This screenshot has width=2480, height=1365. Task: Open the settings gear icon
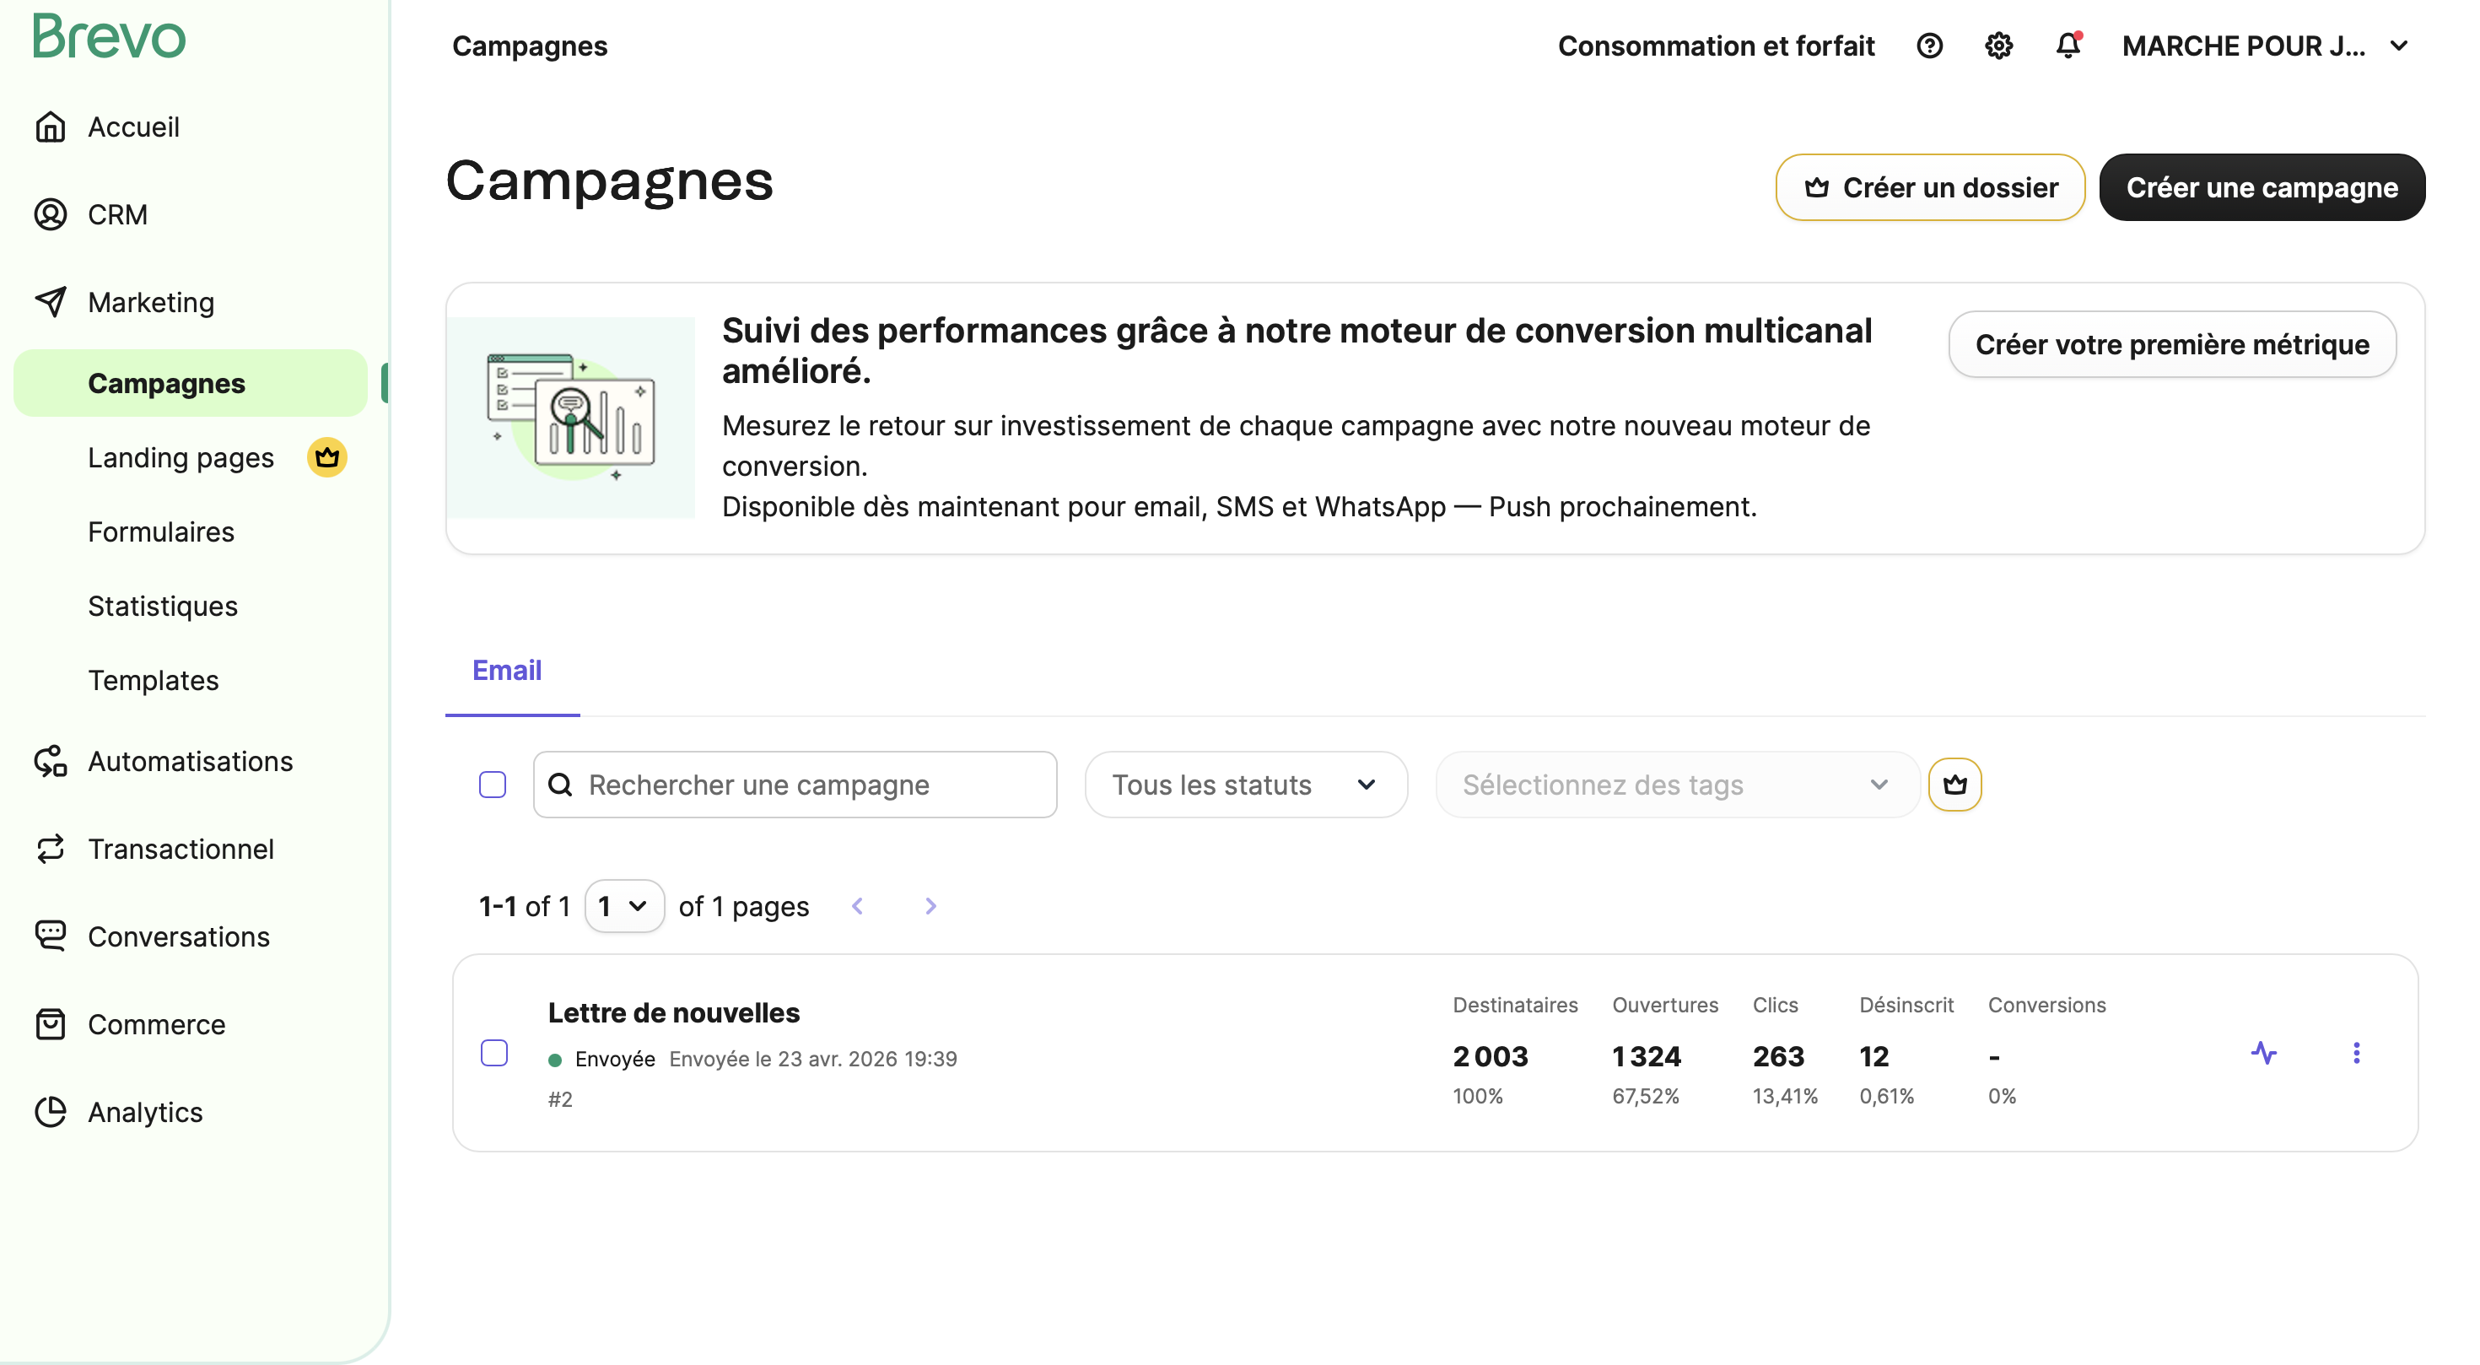point(1998,46)
